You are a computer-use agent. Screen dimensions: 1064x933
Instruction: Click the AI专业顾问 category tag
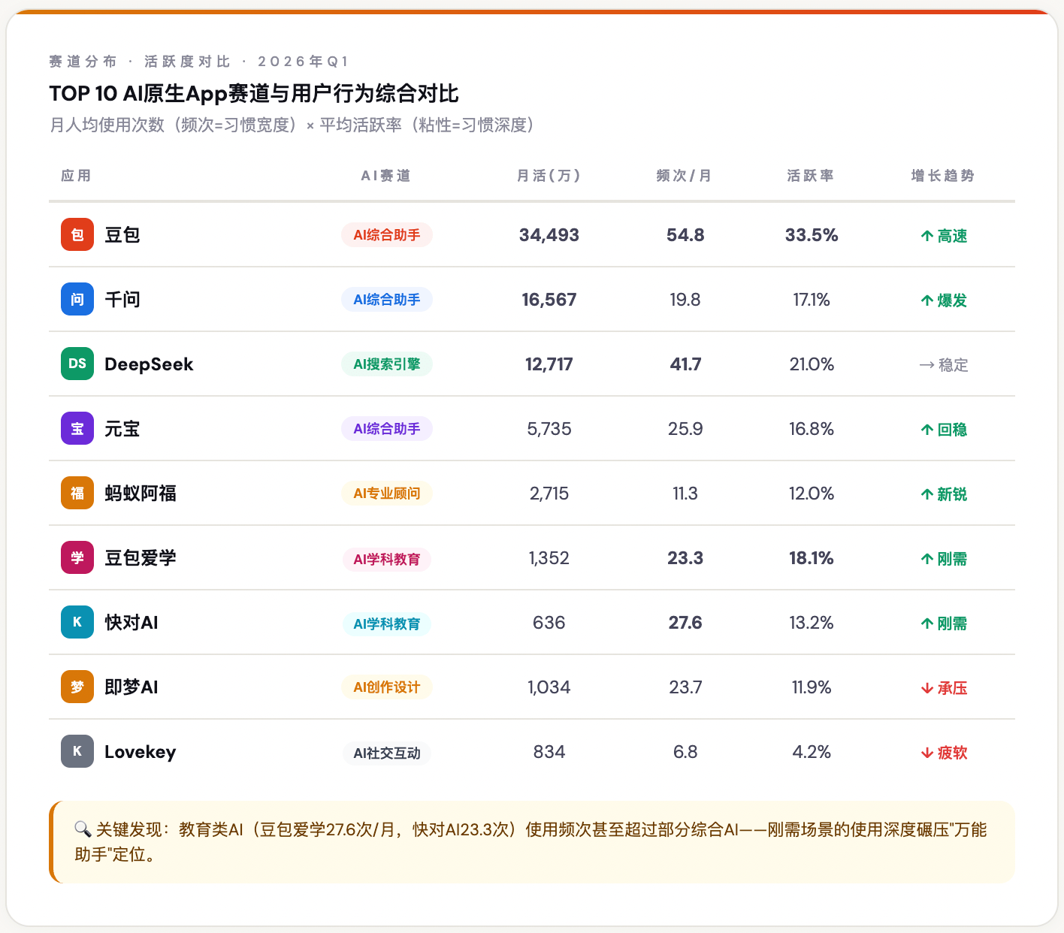tap(387, 494)
